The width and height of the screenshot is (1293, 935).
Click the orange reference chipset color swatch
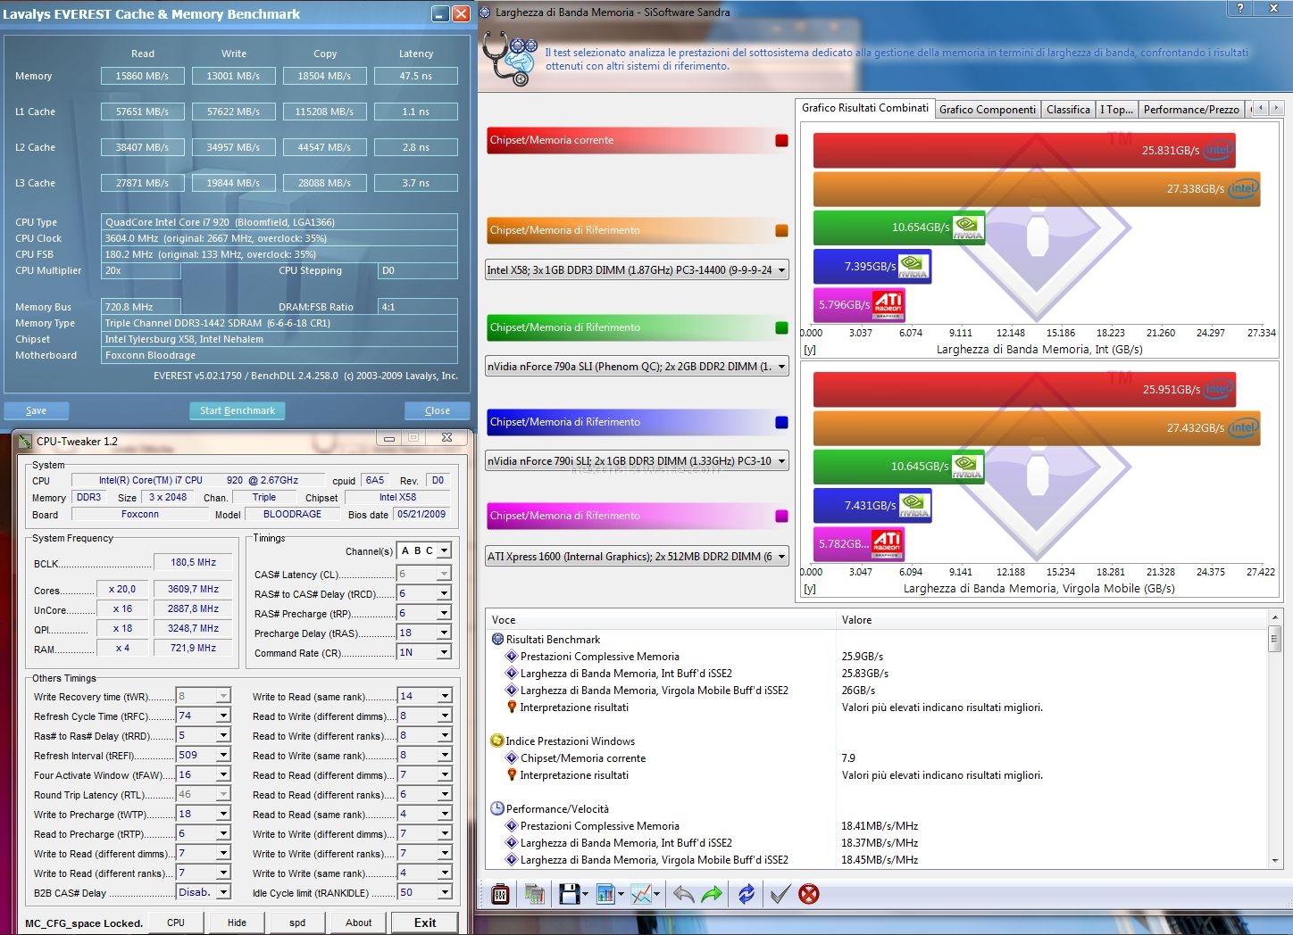(781, 230)
